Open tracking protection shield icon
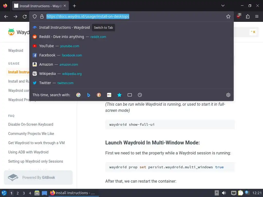 (35, 16)
